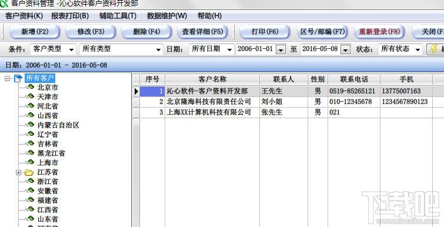The height and width of the screenshot is (227, 444).
Task: Click the tag icon beside 北京市
Action: pos(31,87)
